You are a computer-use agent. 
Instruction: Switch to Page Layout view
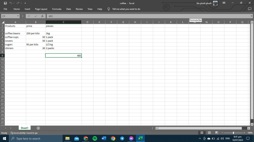pos(209,133)
